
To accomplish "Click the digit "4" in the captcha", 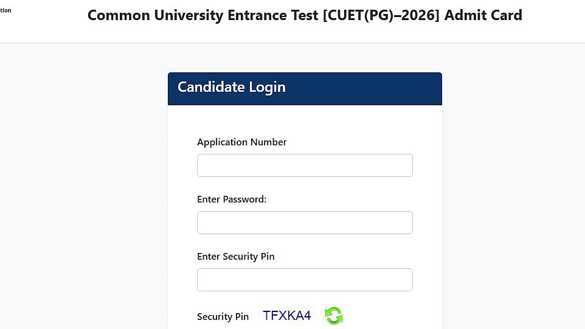I will click(x=306, y=316).
